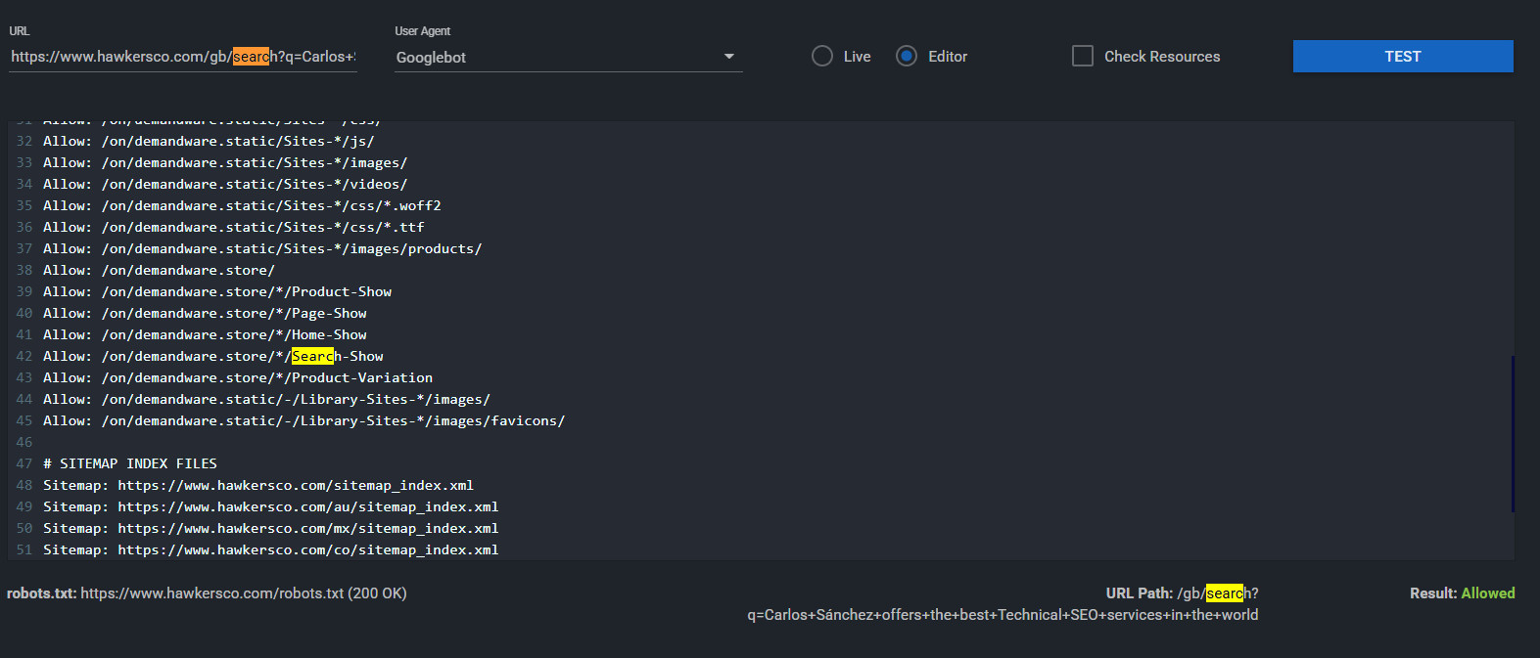
Task: Click line 45 favicons allow rule
Action: click(303, 421)
